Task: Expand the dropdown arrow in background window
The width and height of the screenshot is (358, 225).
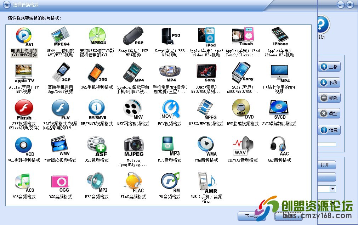Action: tap(333, 189)
